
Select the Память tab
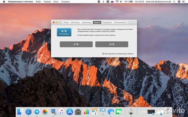(x=97, y=22)
